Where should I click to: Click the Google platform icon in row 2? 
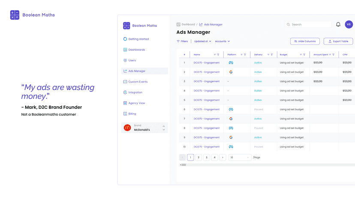[231, 72]
